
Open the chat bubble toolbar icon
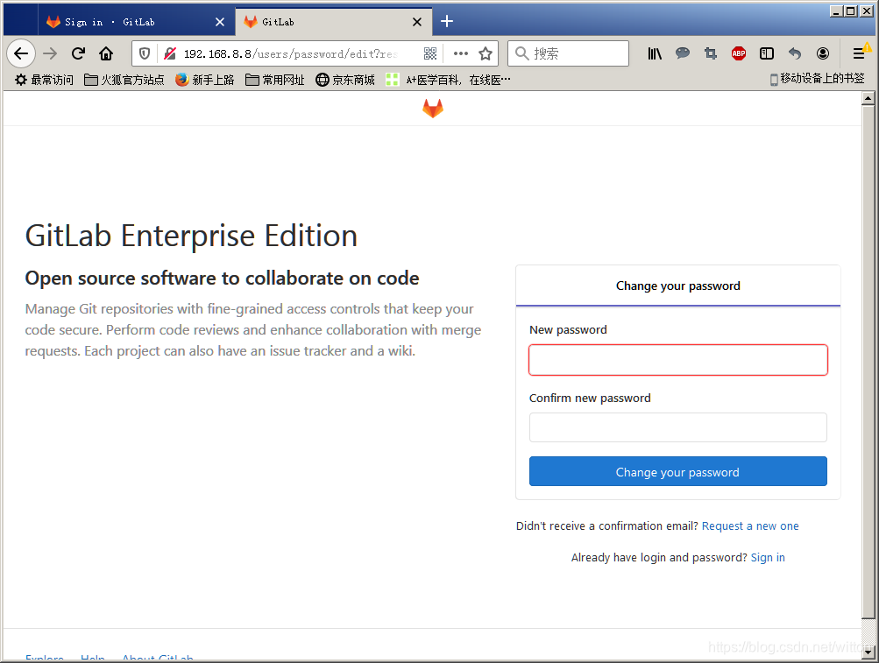(683, 53)
